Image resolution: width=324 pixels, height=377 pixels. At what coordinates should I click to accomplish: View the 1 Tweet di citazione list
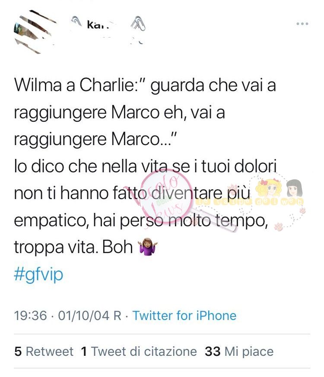[x=139, y=352]
